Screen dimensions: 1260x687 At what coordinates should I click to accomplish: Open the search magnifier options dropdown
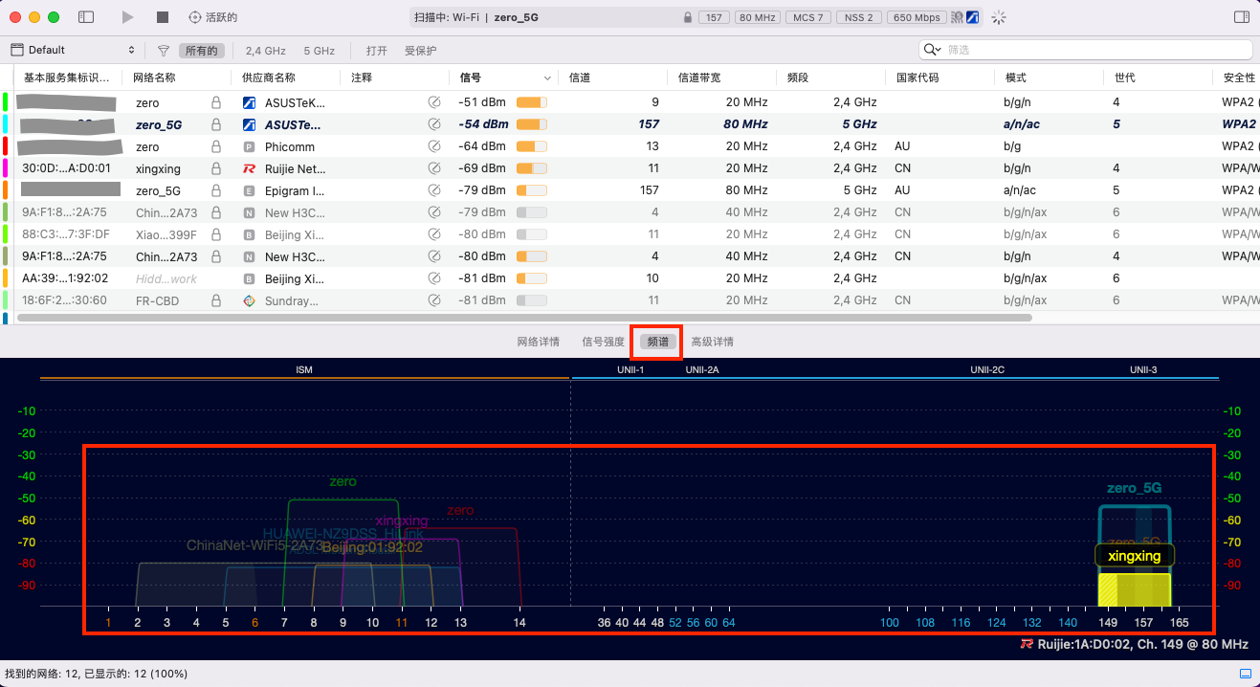point(933,50)
